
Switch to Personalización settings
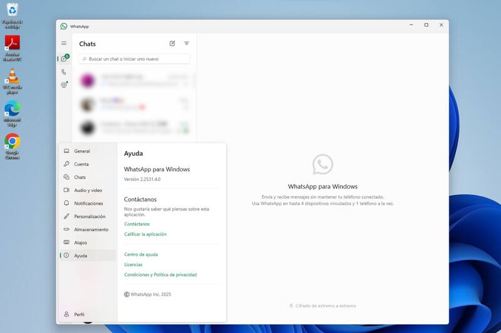coord(90,217)
